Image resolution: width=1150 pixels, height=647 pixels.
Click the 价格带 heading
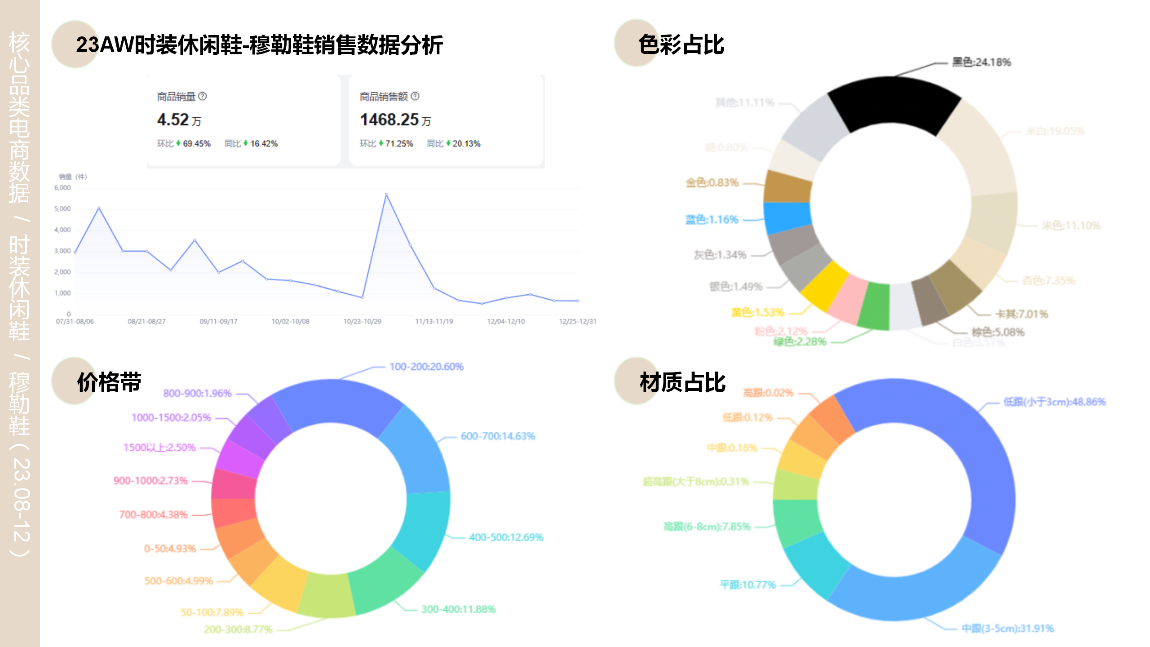[x=109, y=382]
